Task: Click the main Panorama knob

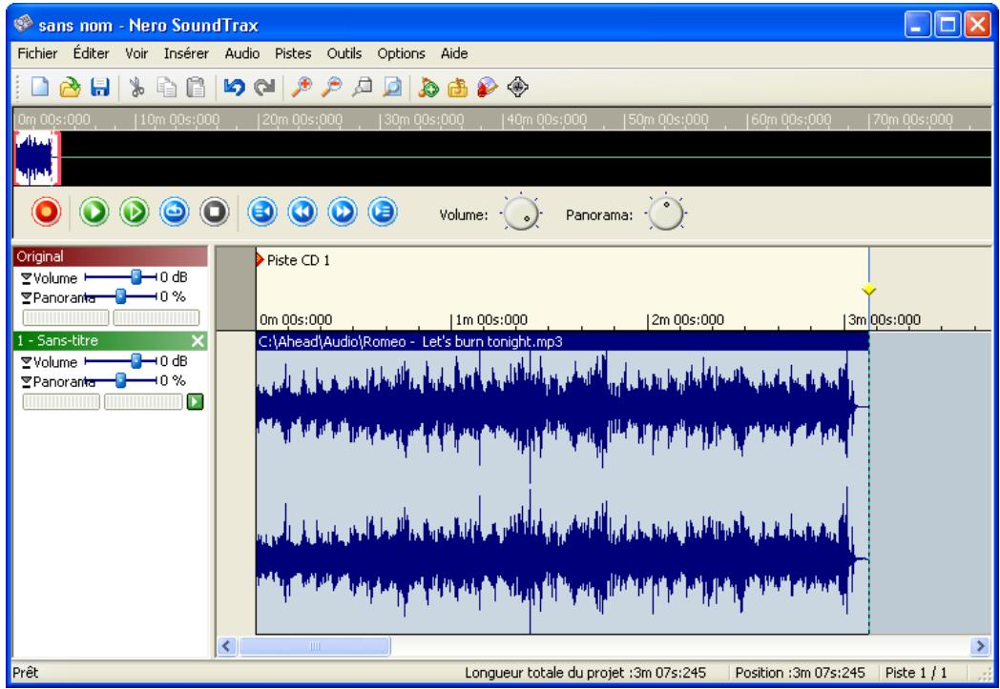Action: [x=665, y=213]
